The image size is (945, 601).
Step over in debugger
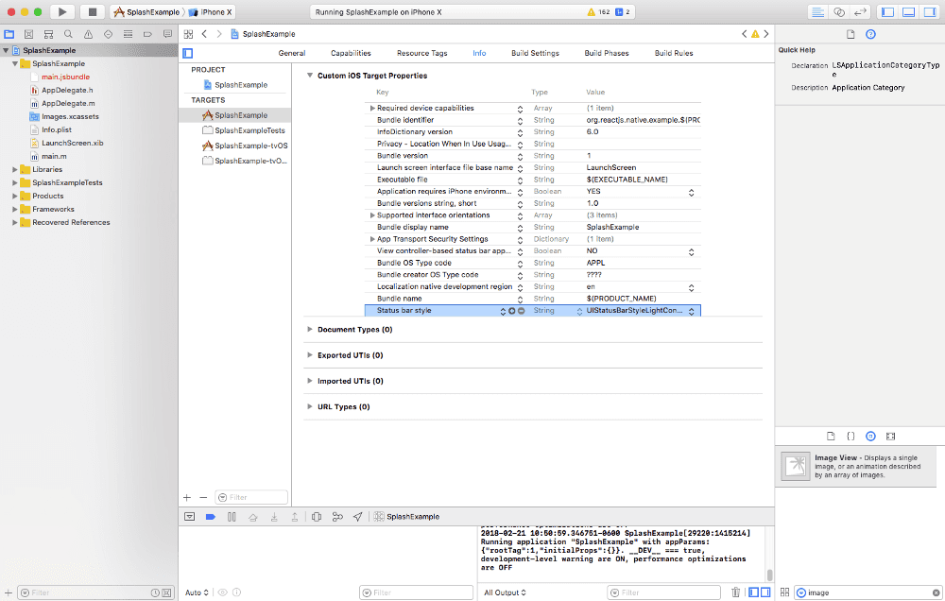(253, 517)
